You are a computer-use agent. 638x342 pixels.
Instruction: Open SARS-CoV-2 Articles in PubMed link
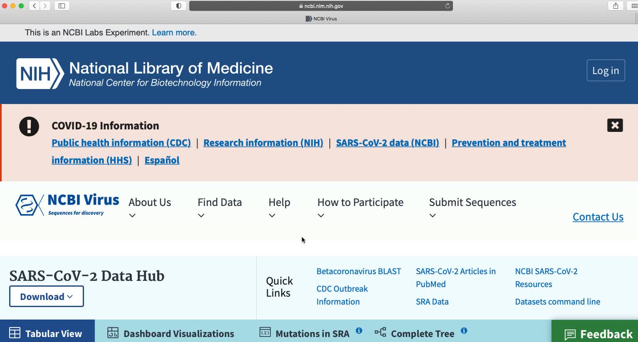click(x=456, y=278)
